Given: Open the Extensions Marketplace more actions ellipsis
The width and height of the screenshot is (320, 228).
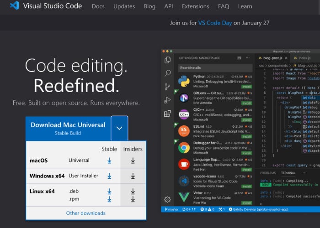Looking at the screenshot, I should pos(248,58).
